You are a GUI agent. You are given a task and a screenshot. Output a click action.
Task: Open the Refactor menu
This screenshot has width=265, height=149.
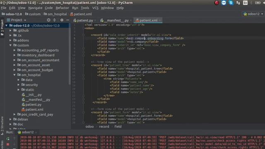point(62,8)
